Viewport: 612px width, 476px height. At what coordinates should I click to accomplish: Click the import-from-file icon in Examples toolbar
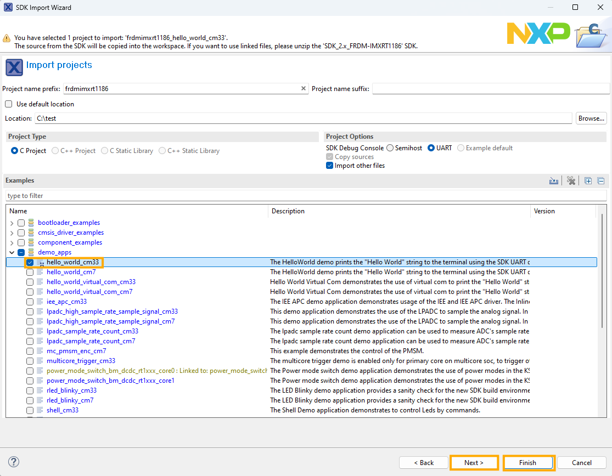pos(554,181)
